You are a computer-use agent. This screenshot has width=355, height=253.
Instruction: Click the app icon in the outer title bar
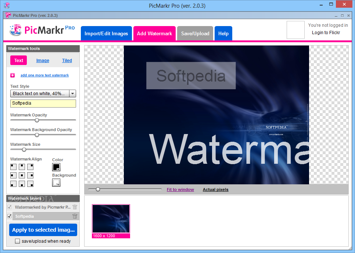7,5
